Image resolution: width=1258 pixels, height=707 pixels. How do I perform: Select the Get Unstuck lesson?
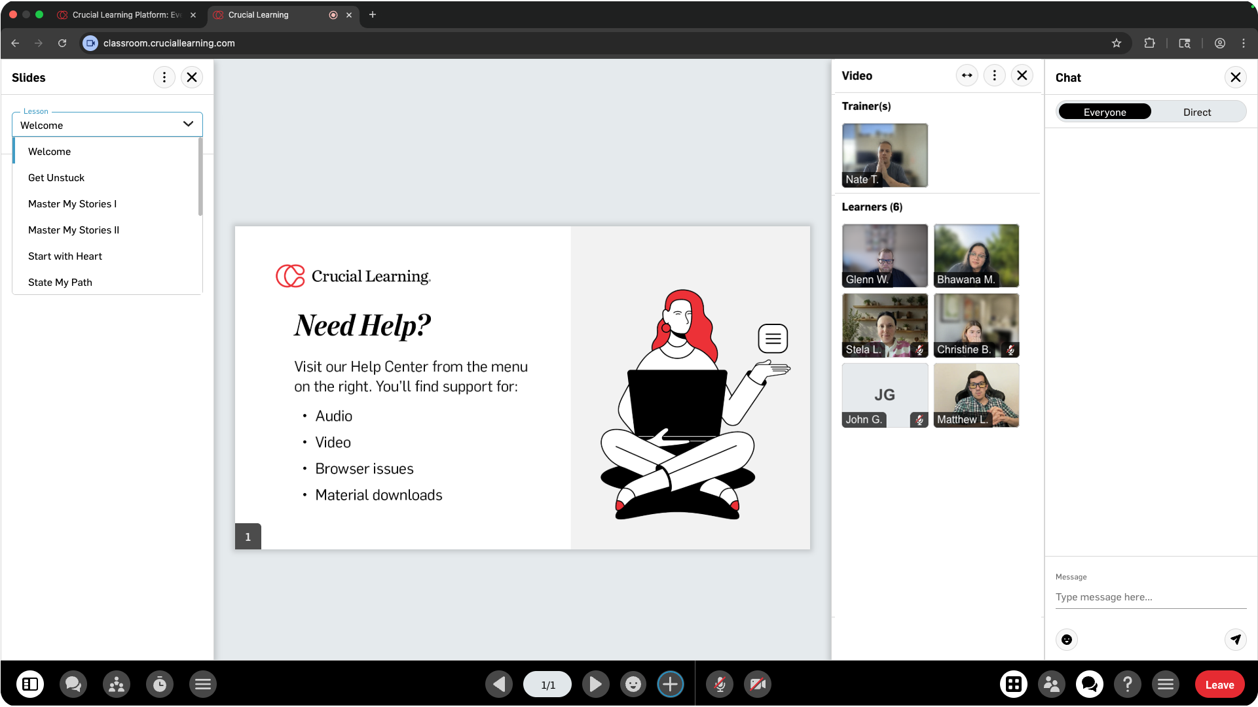click(x=105, y=178)
